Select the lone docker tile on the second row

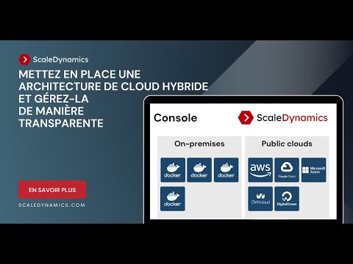click(173, 199)
